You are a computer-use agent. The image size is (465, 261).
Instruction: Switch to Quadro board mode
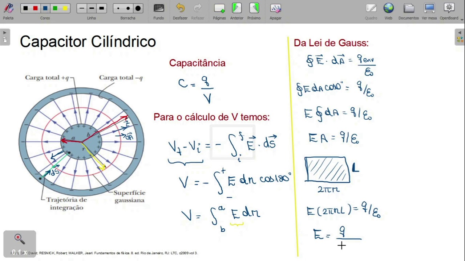coord(371,11)
